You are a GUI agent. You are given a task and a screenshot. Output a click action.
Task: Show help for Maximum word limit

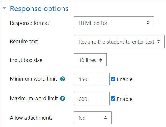click(63, 98)
